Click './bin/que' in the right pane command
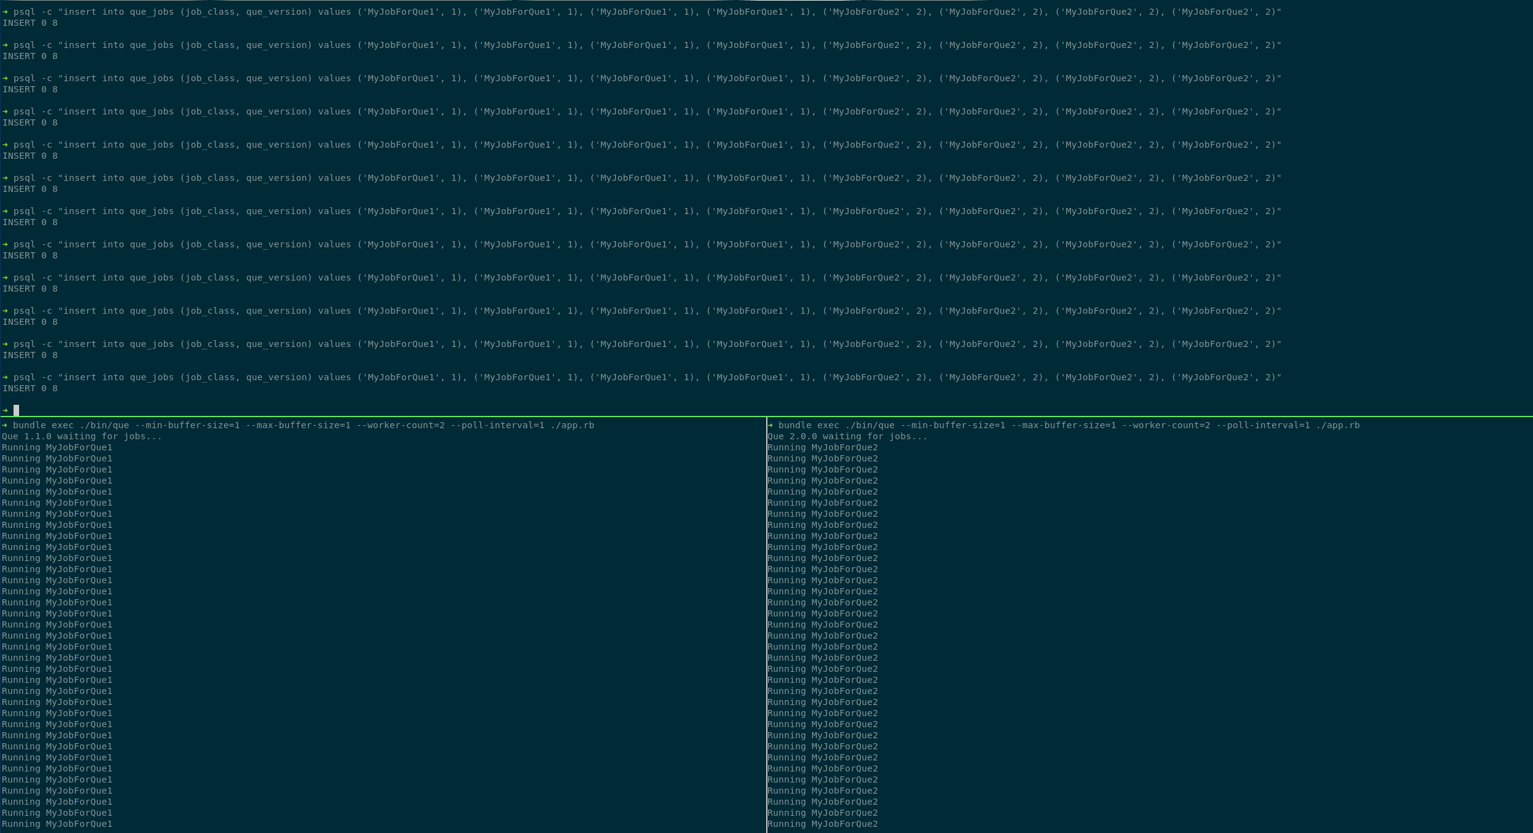This screenshot has width=1533, height=833. coord(870,425)
